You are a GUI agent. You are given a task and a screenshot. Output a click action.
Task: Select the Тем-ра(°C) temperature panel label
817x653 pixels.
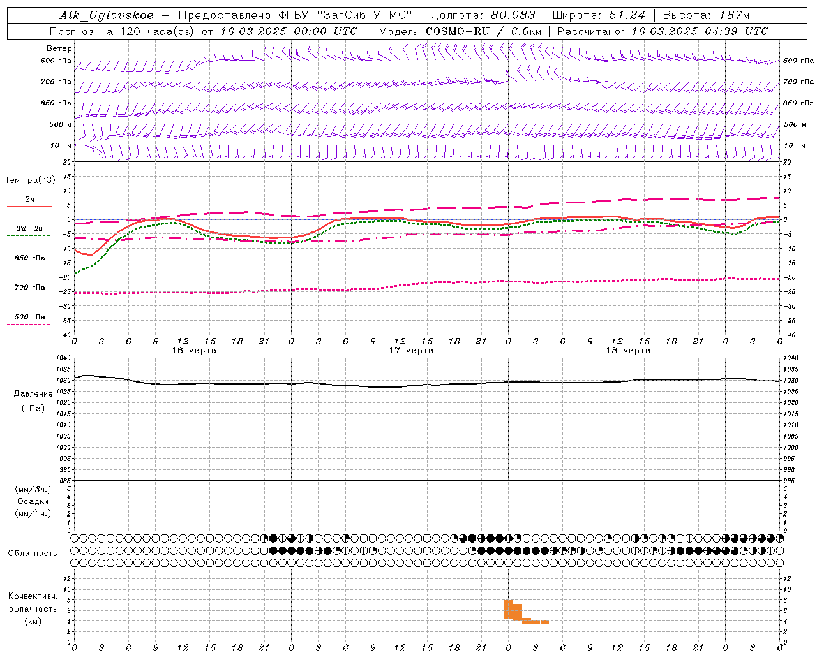(x=30, y=180)
